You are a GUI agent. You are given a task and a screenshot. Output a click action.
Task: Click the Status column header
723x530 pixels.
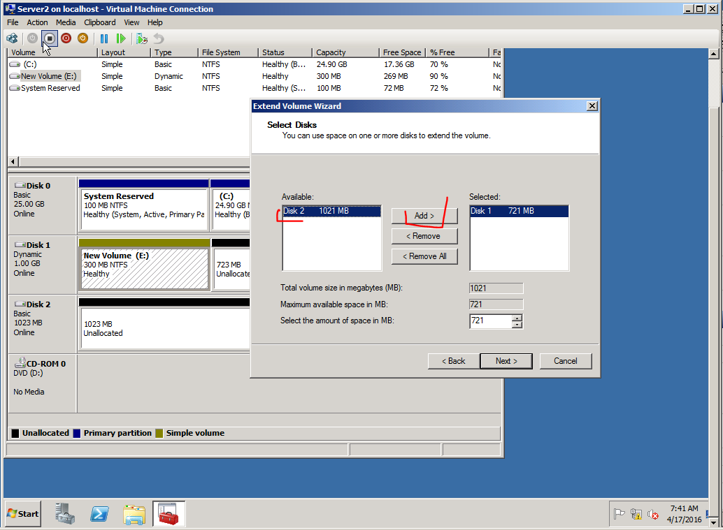[x=285, y=52]
